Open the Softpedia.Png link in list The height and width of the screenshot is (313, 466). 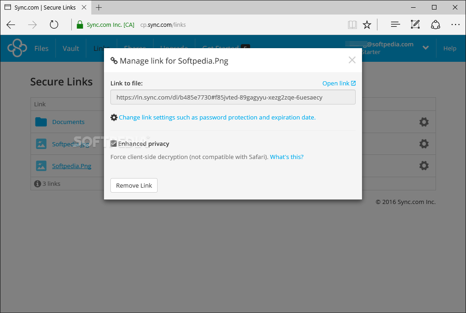[x=72, y=166]
